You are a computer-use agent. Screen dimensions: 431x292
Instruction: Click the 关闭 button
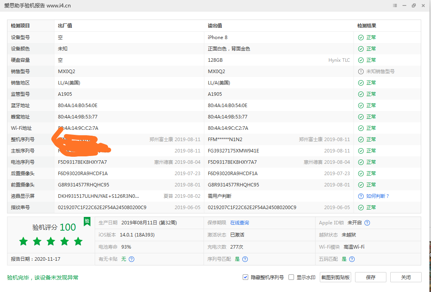406,277
